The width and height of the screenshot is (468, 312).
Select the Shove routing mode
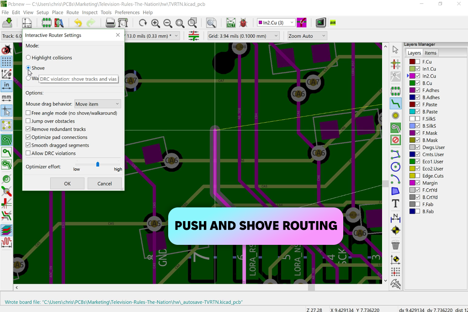click(28, 68)
